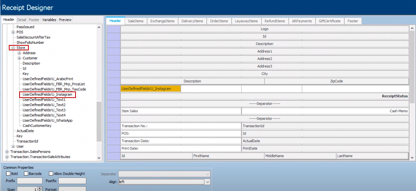Open the Separator dropdown

[207, 174]
